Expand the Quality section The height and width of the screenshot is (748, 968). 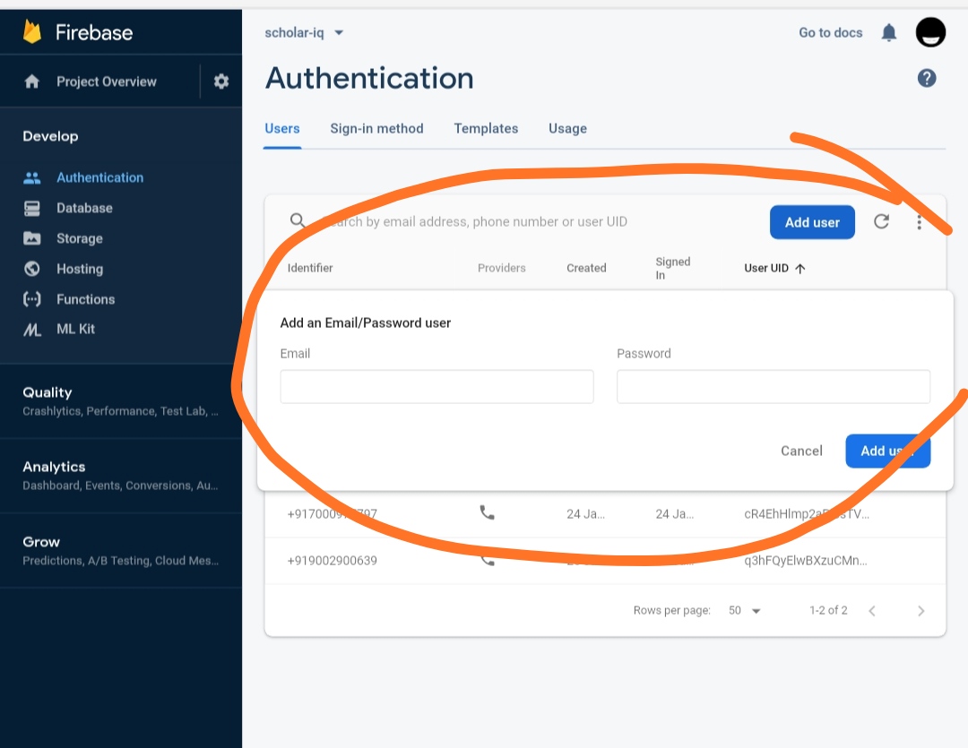coord(120,401)
